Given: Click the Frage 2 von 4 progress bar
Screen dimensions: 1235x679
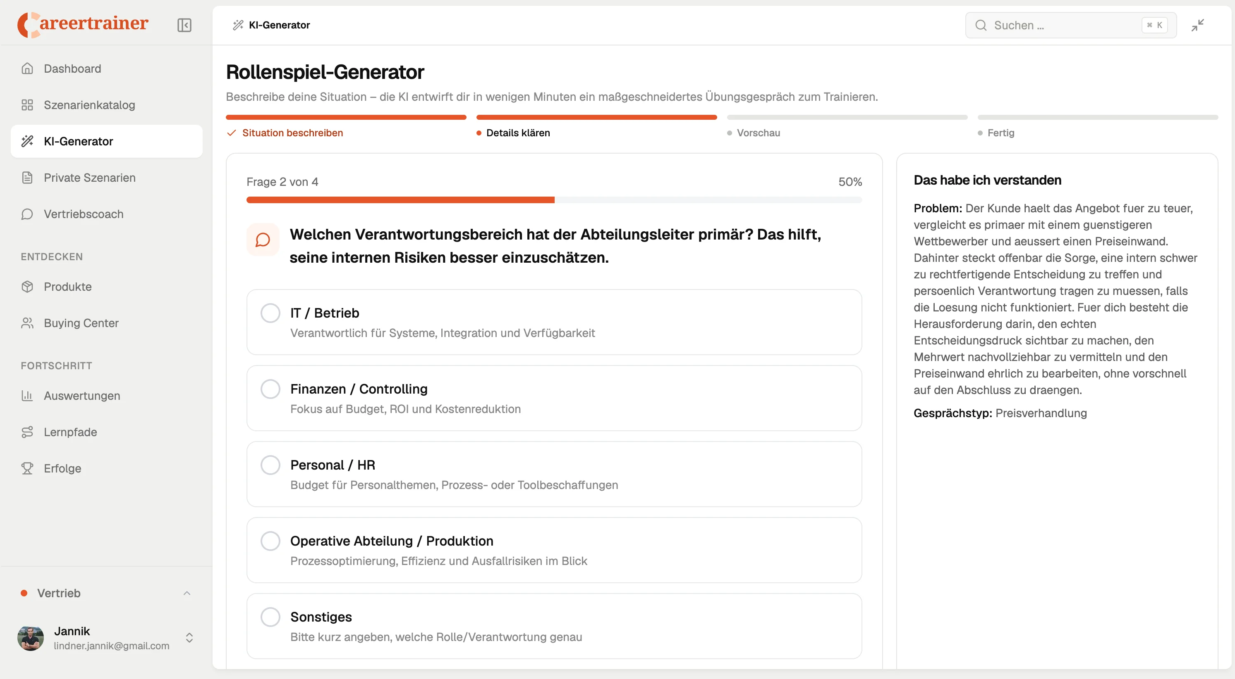Looking at the screenshot, I should coord(554,199).
